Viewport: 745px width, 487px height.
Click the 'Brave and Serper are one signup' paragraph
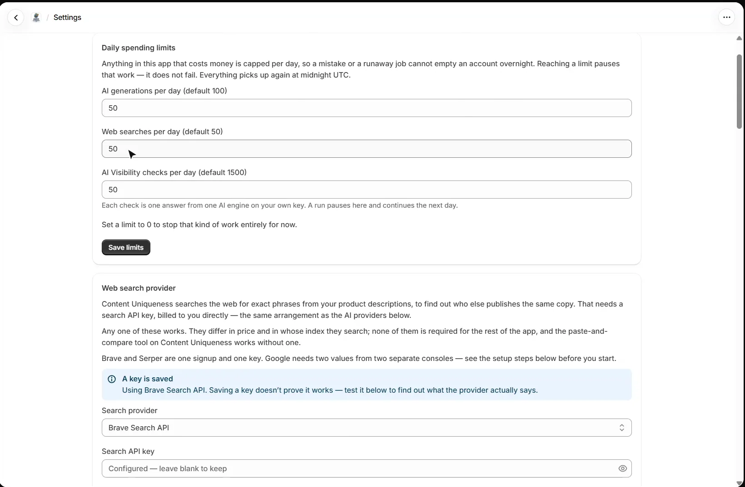click(359, 359)
